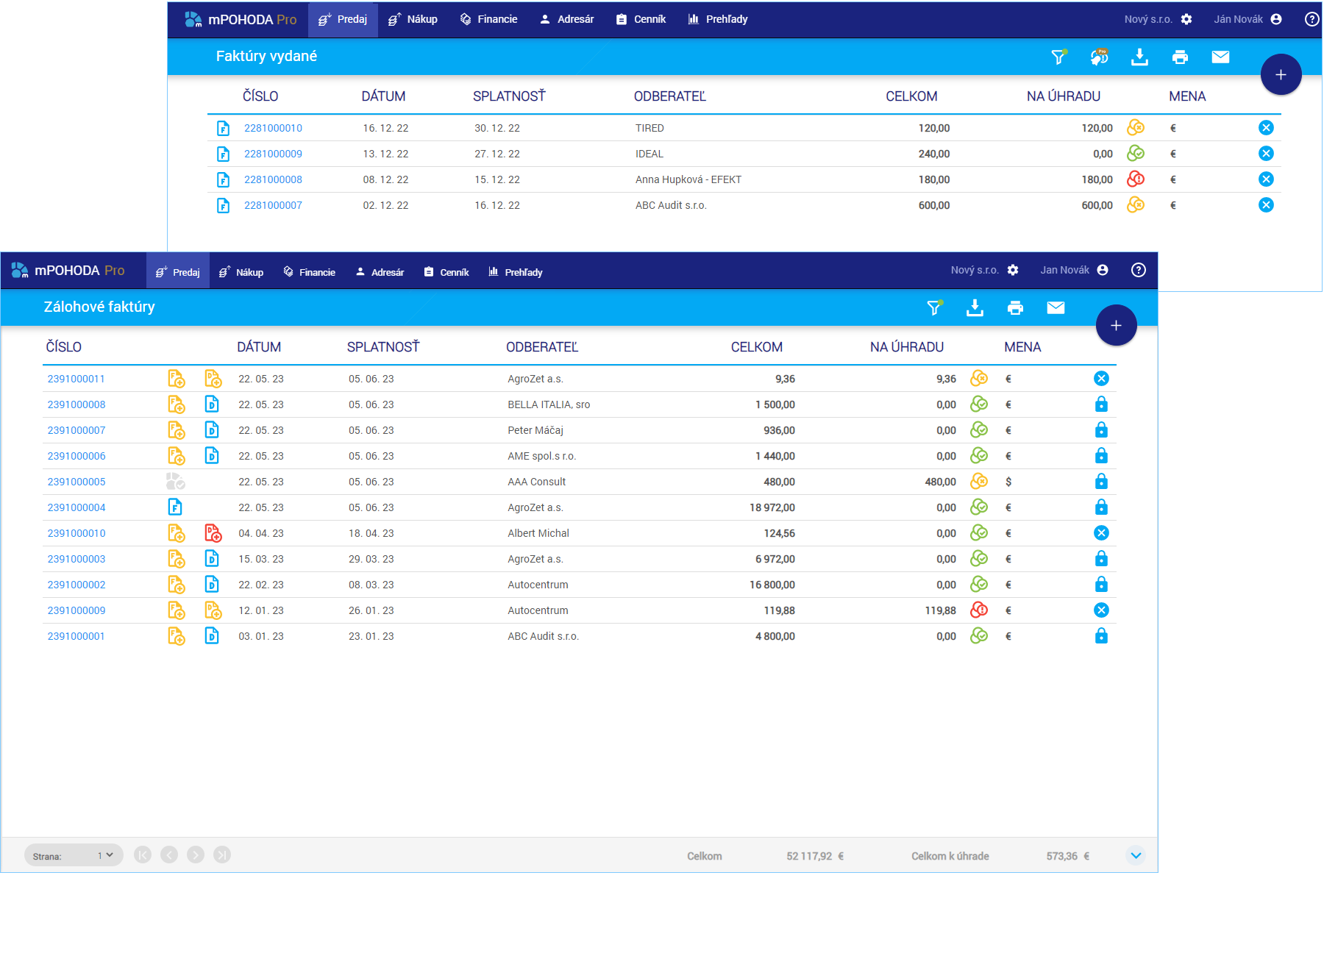Click print icon in Faktúry vydané toolbar
The image size is (1324, 956).
click(1180, 57)
